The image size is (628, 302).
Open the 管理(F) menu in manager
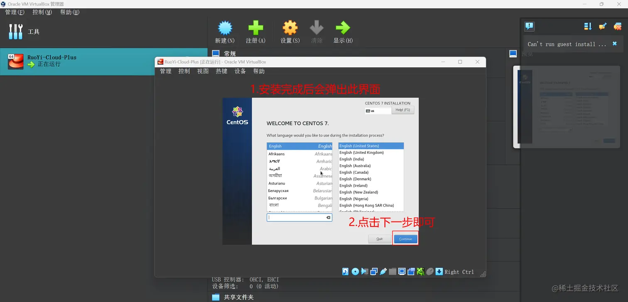tap(15, 12)
